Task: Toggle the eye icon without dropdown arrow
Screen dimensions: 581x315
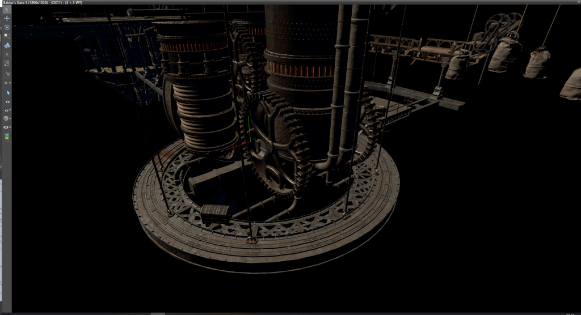Action: point(7,101)
